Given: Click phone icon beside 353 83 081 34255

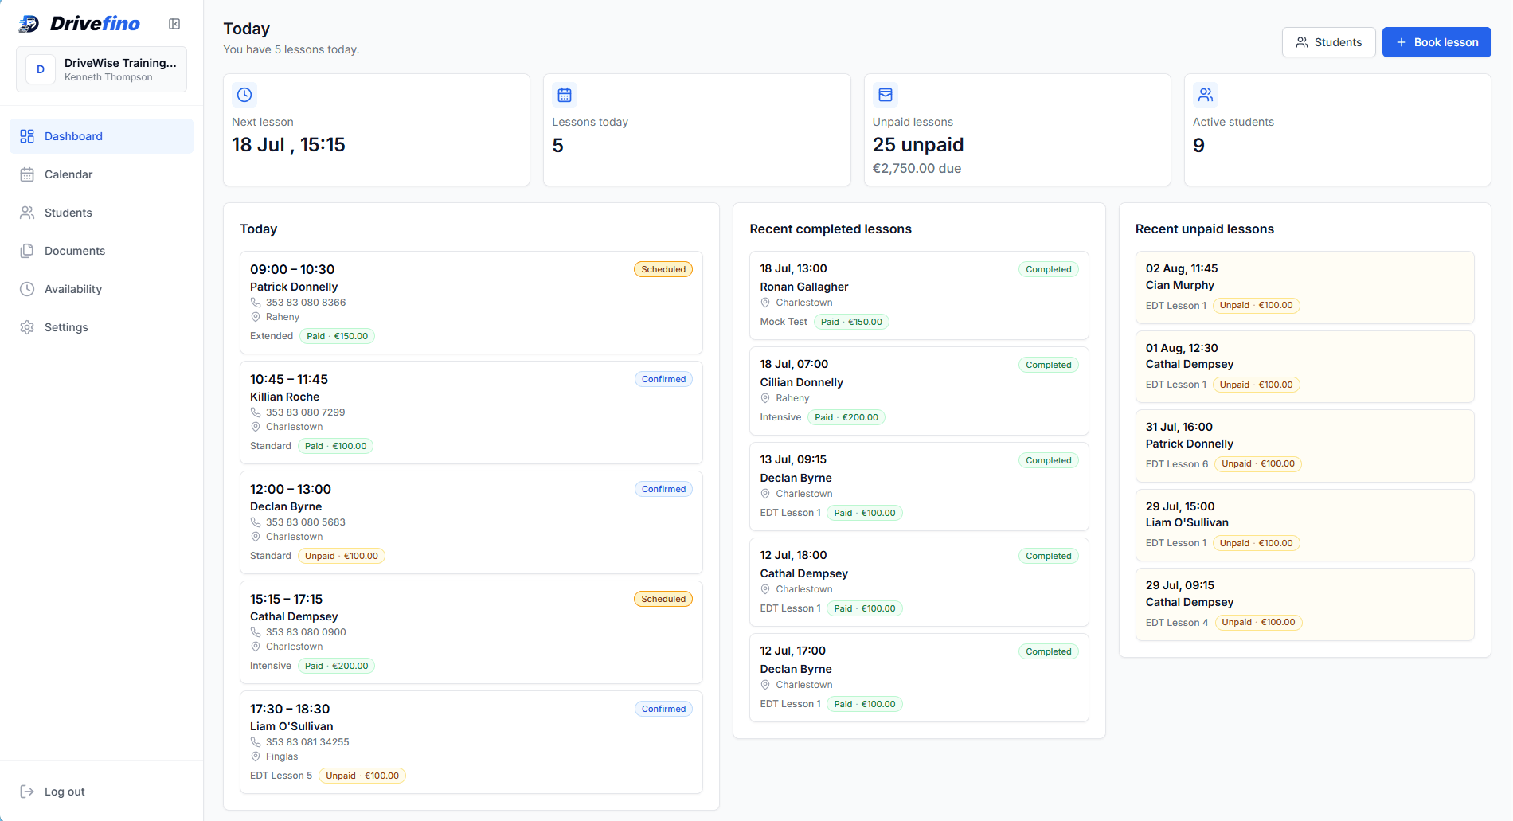Looking at the screenshot, I should [256, 742].
